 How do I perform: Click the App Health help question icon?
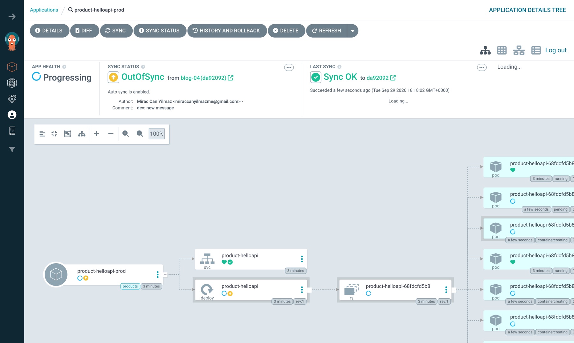pyautogui.click(x=64, y=67)
